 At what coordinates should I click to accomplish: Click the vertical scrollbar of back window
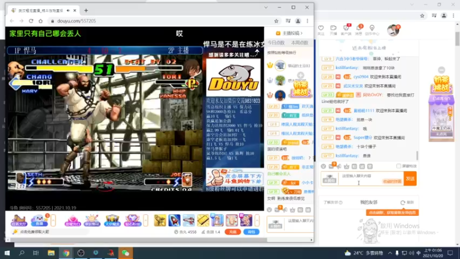[x=457, y=39]
